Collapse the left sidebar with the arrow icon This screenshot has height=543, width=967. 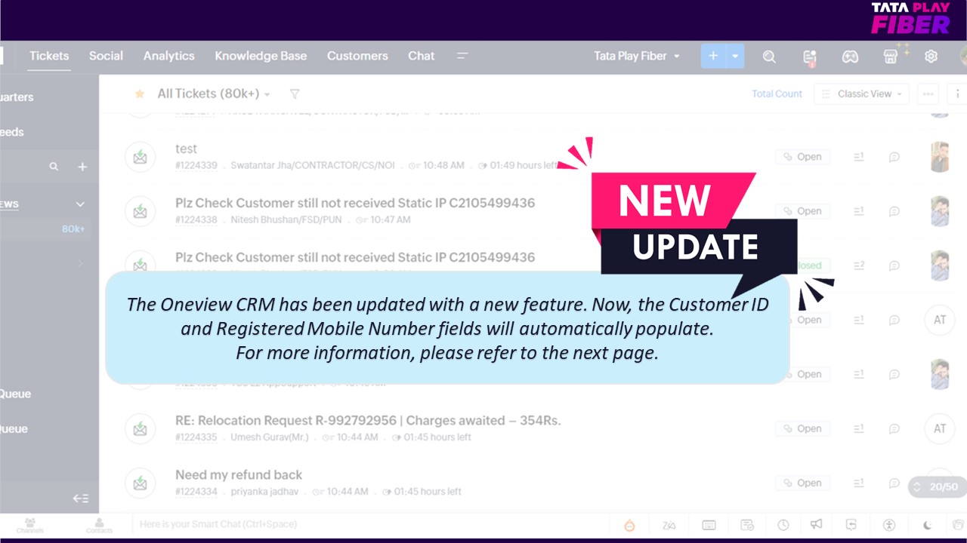point(81,498)
